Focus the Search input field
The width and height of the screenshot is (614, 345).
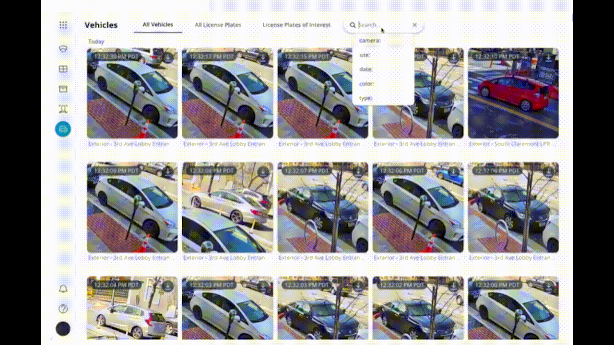click(384, 25)
